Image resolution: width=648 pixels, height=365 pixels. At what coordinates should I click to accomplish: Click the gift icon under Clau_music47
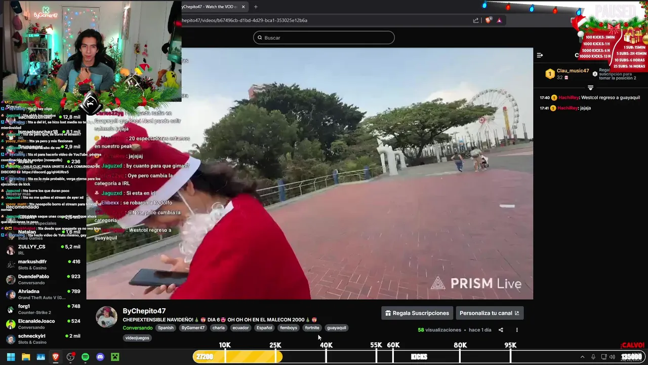[x=566, y=78]
